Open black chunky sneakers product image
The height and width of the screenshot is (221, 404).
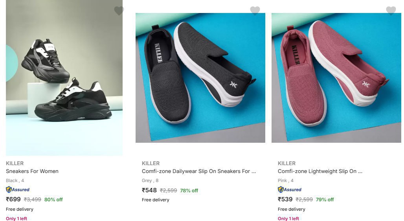click(64, 79)
